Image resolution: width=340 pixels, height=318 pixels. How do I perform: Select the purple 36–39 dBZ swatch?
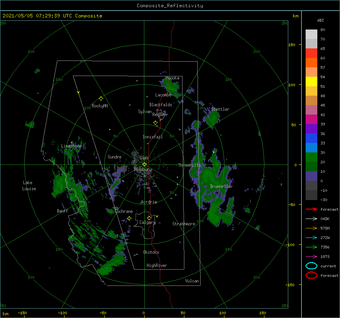tap(311, 129)
